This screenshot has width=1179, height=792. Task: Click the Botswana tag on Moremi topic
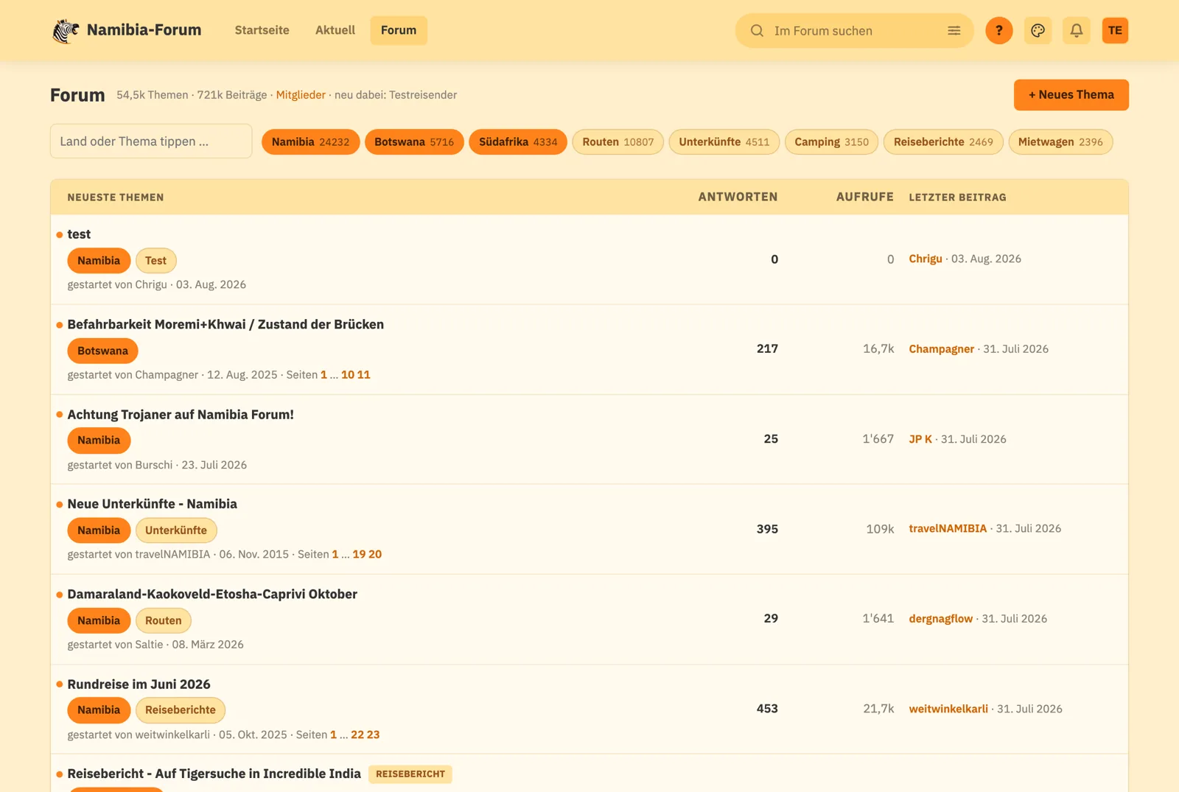102,351
